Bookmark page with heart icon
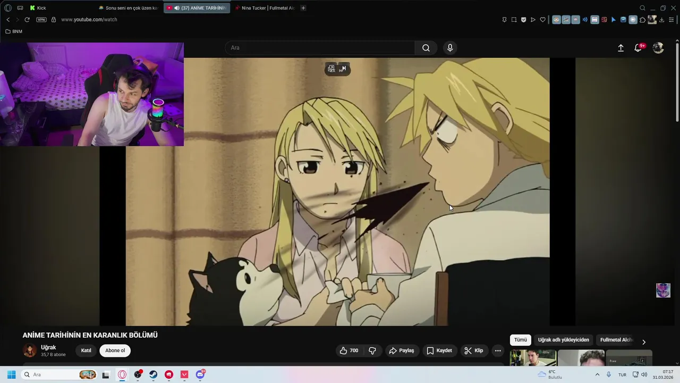 (x=542, y=20)
